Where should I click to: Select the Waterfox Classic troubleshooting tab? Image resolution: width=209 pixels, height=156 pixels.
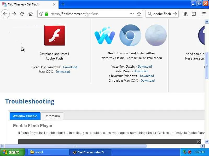click(25, 116)
